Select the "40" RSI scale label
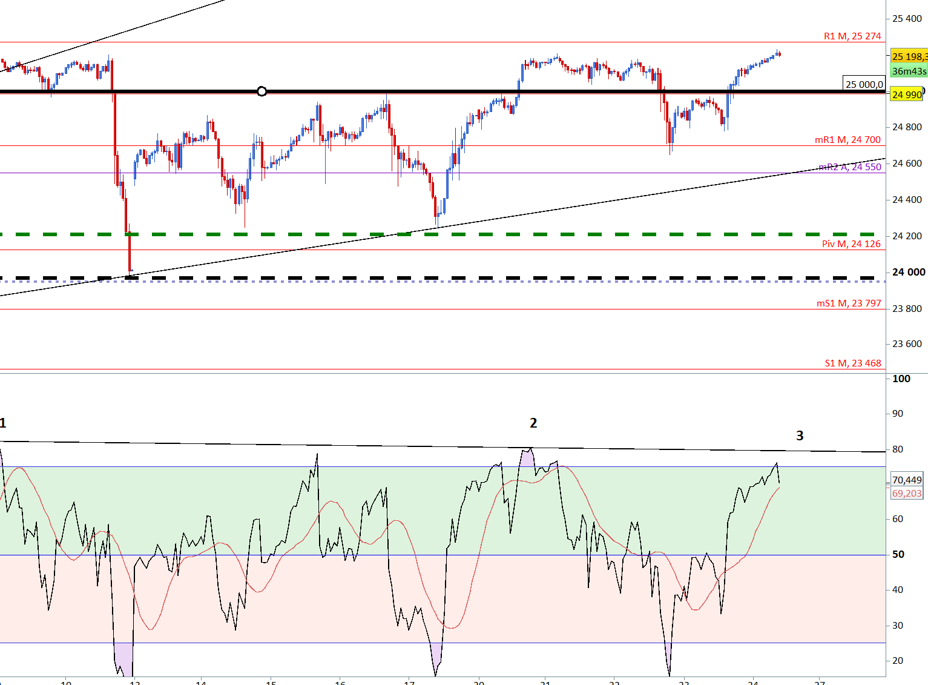The width and height of the screenshot is (928, 685). [x=898, y=590]
